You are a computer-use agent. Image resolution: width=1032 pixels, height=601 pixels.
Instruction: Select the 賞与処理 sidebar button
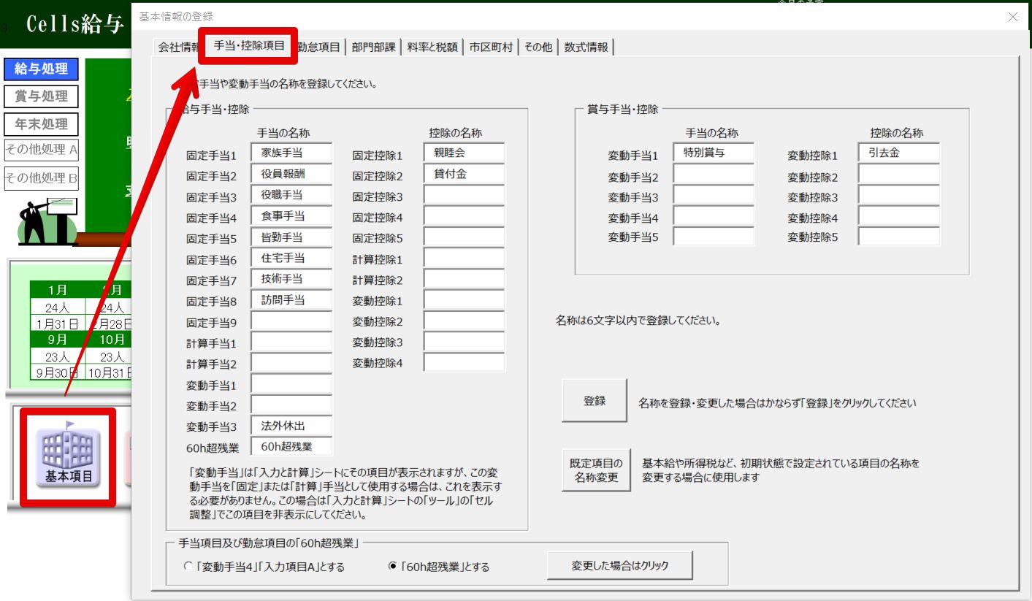[41, 96]
